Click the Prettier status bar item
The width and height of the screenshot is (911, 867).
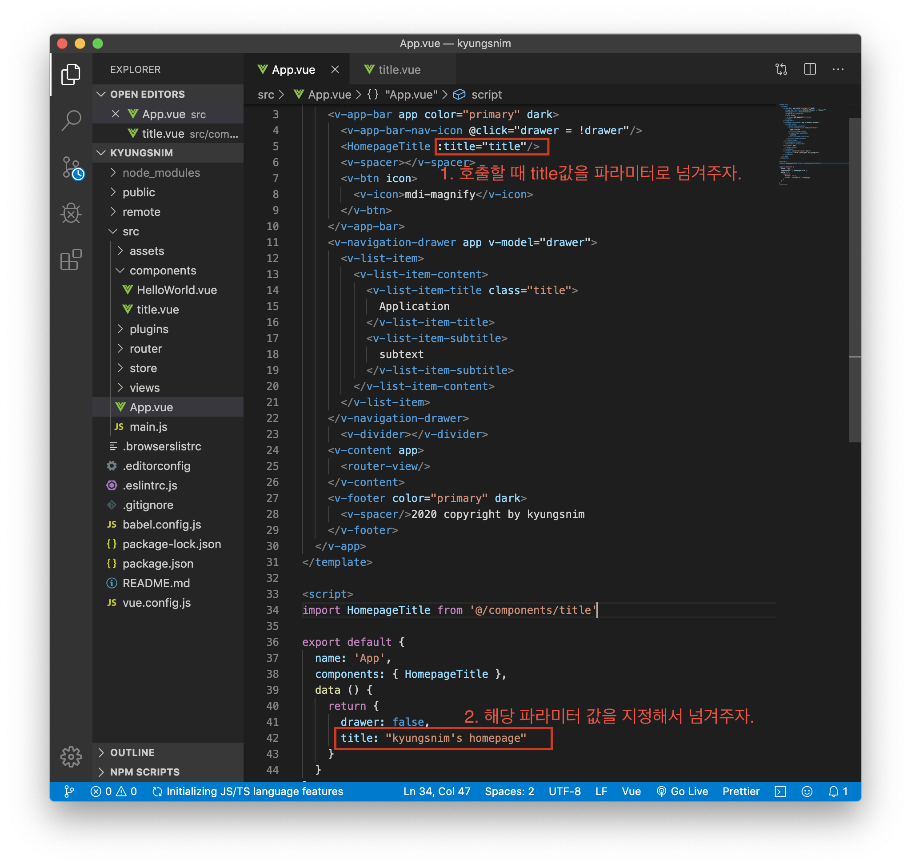click(741, 791)
